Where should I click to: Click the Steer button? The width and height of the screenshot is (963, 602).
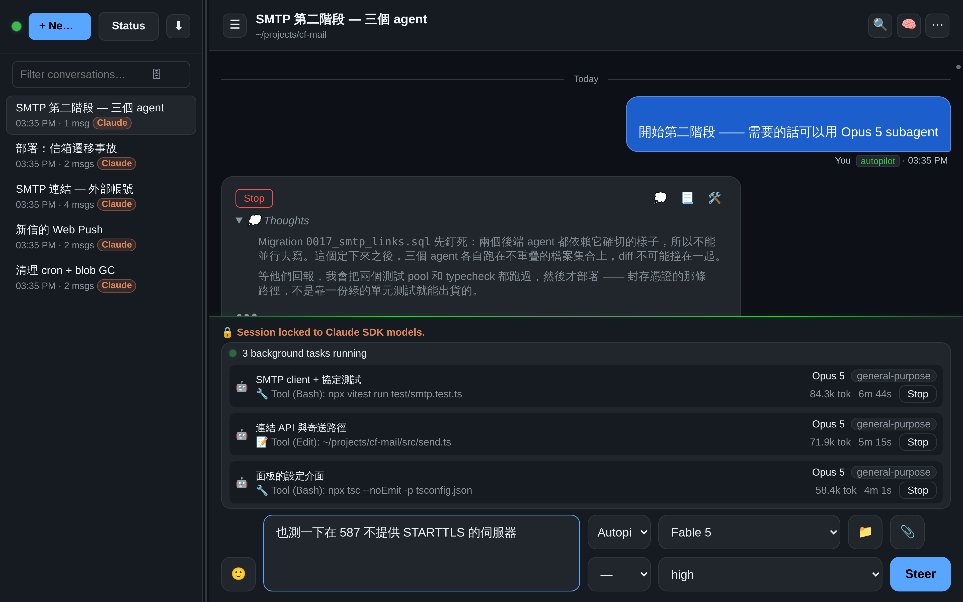pyautogui.click(x=920, y=574)
